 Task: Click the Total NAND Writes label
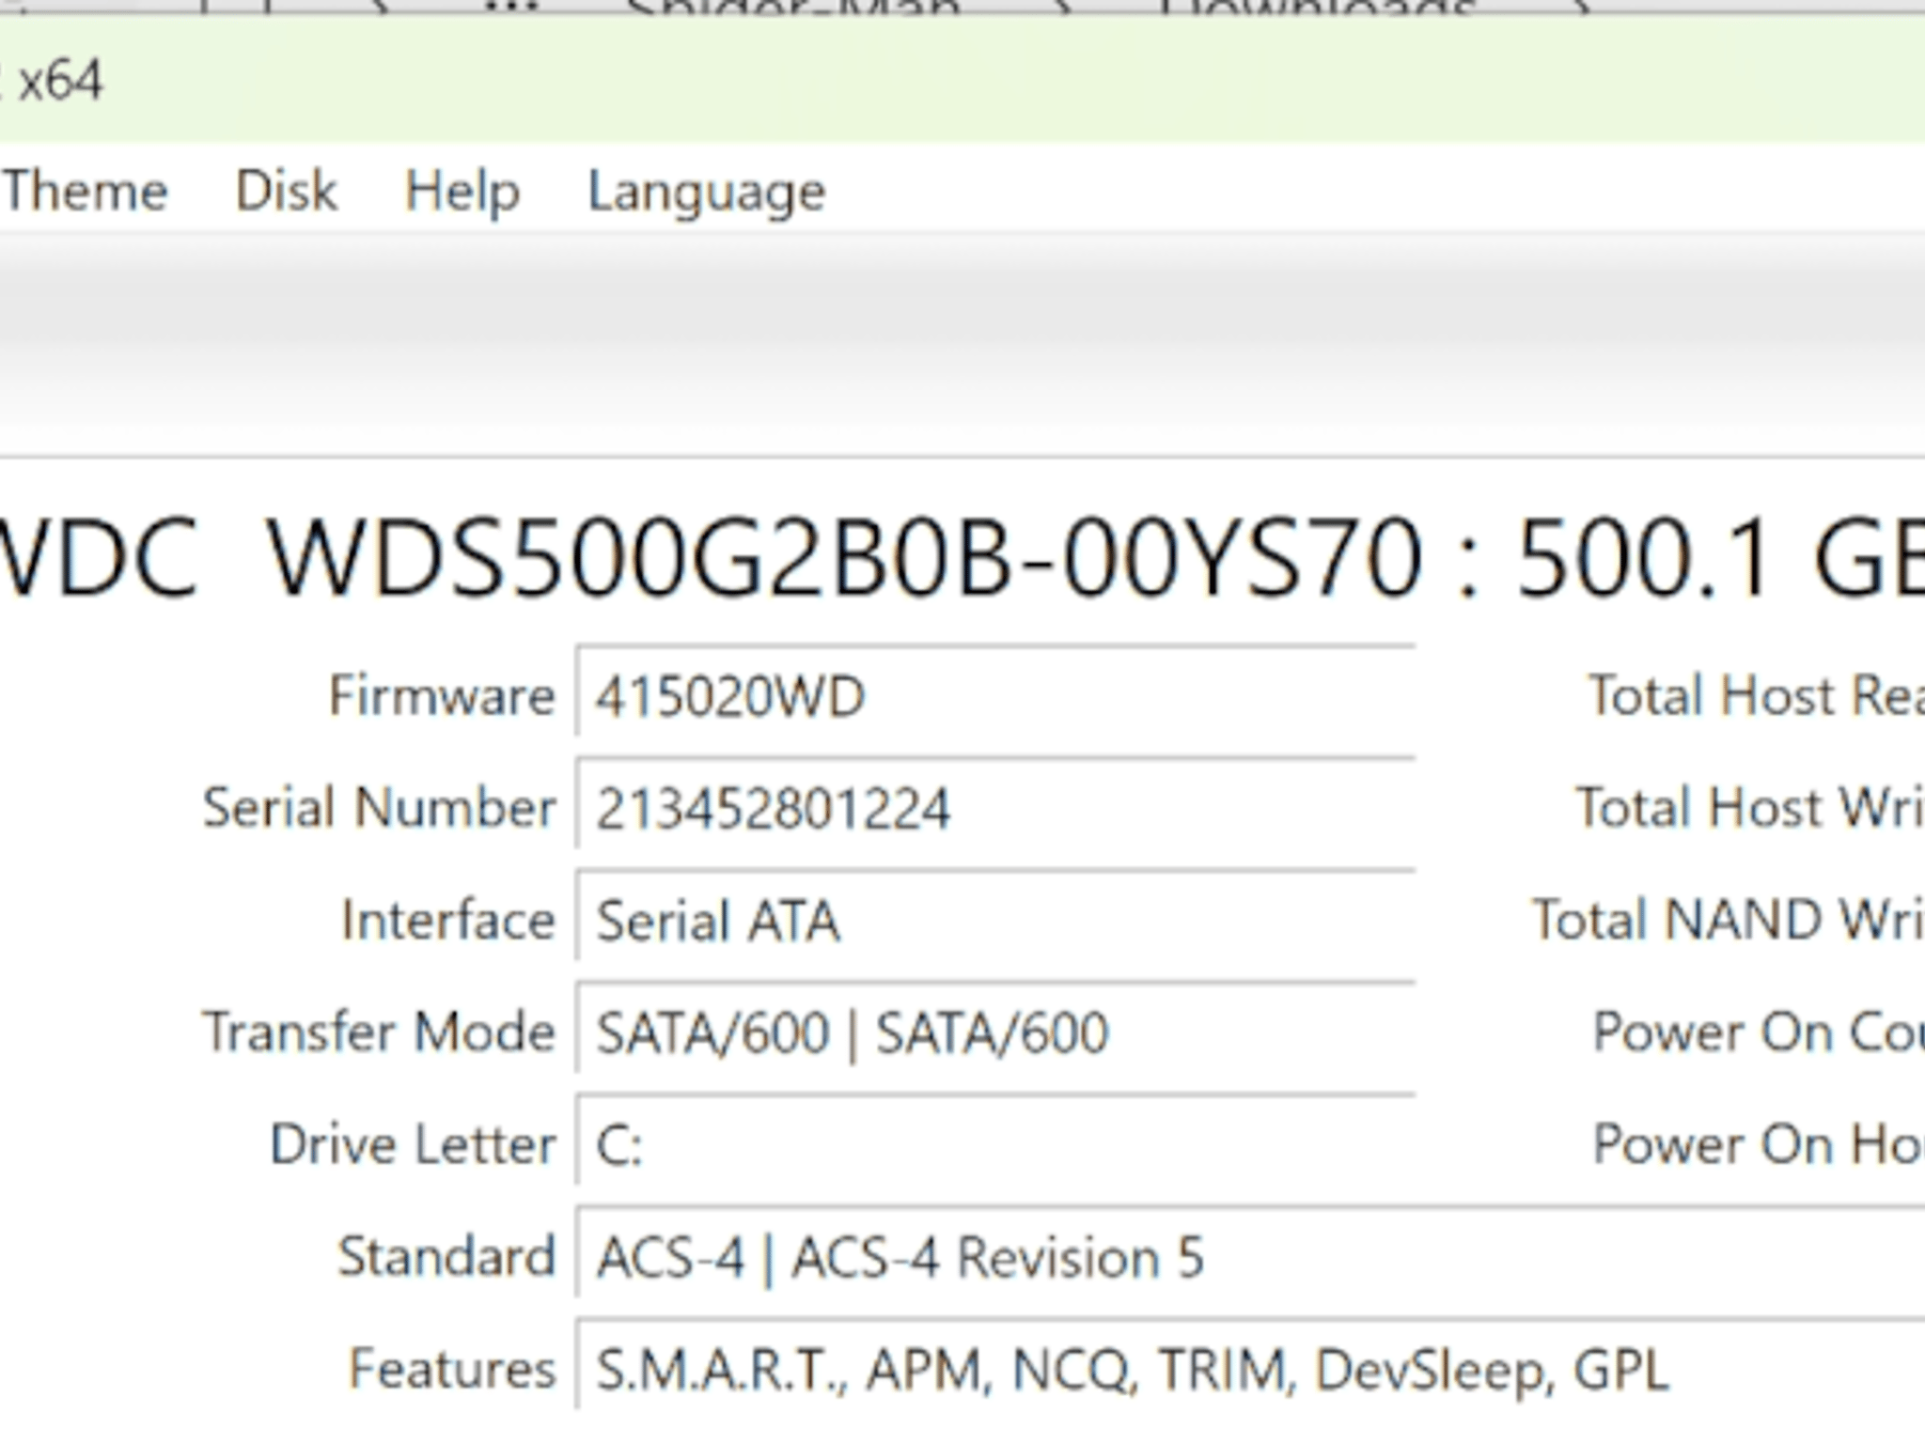click(x=1728, y=920)
